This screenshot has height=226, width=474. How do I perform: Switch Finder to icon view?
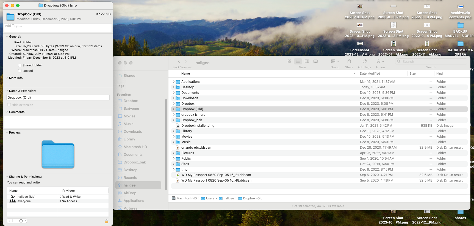coord(289,61)
